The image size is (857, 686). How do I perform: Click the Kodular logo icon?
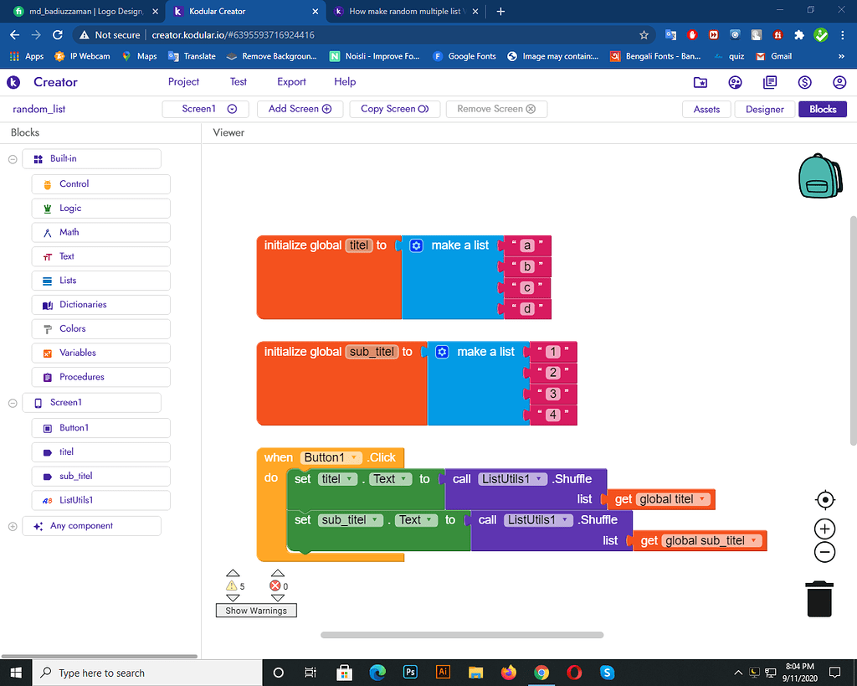[13, 82]
